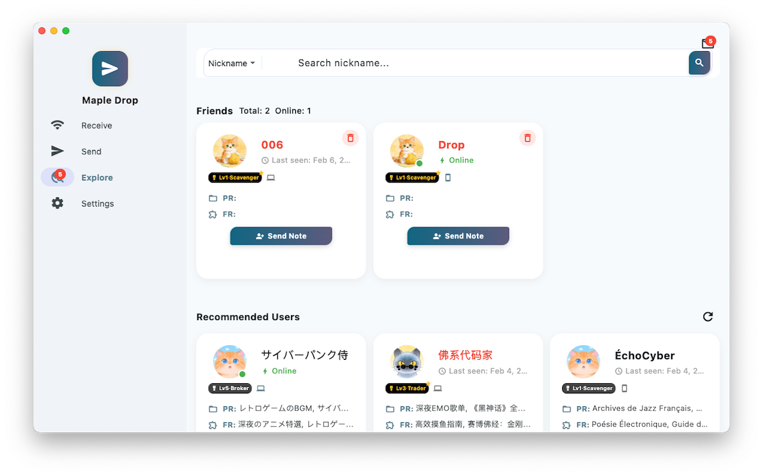Delete friend 006 with trash icon
The height and width of the screenshot is (476, 763).
click(x=351, y=138)
